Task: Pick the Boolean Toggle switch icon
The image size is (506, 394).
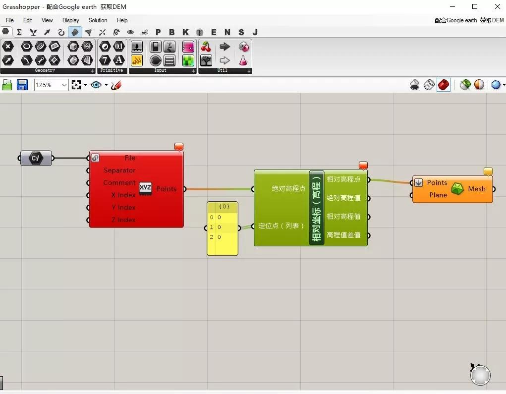Action: 155,47
